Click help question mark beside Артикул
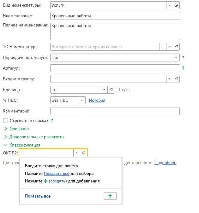The height and width of the screenshot is (213, 199). (183, 68)
